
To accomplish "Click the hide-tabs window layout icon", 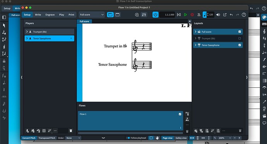I will pos(118,15).
